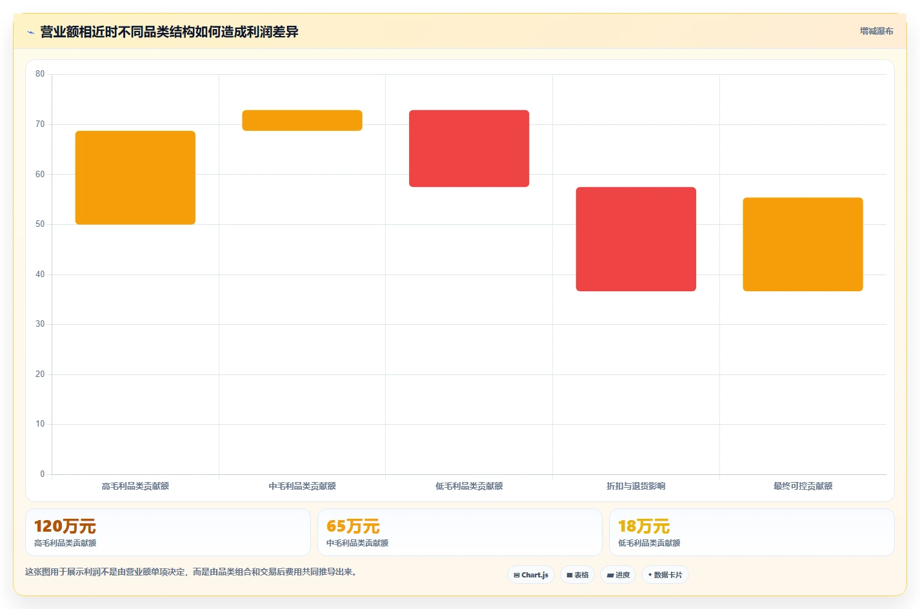The width and height of the screenshot is (920, 609).
Task: Click the red 低毛利品类贡献额 bar
Action: pyautogui.click(x=469, y=149)
